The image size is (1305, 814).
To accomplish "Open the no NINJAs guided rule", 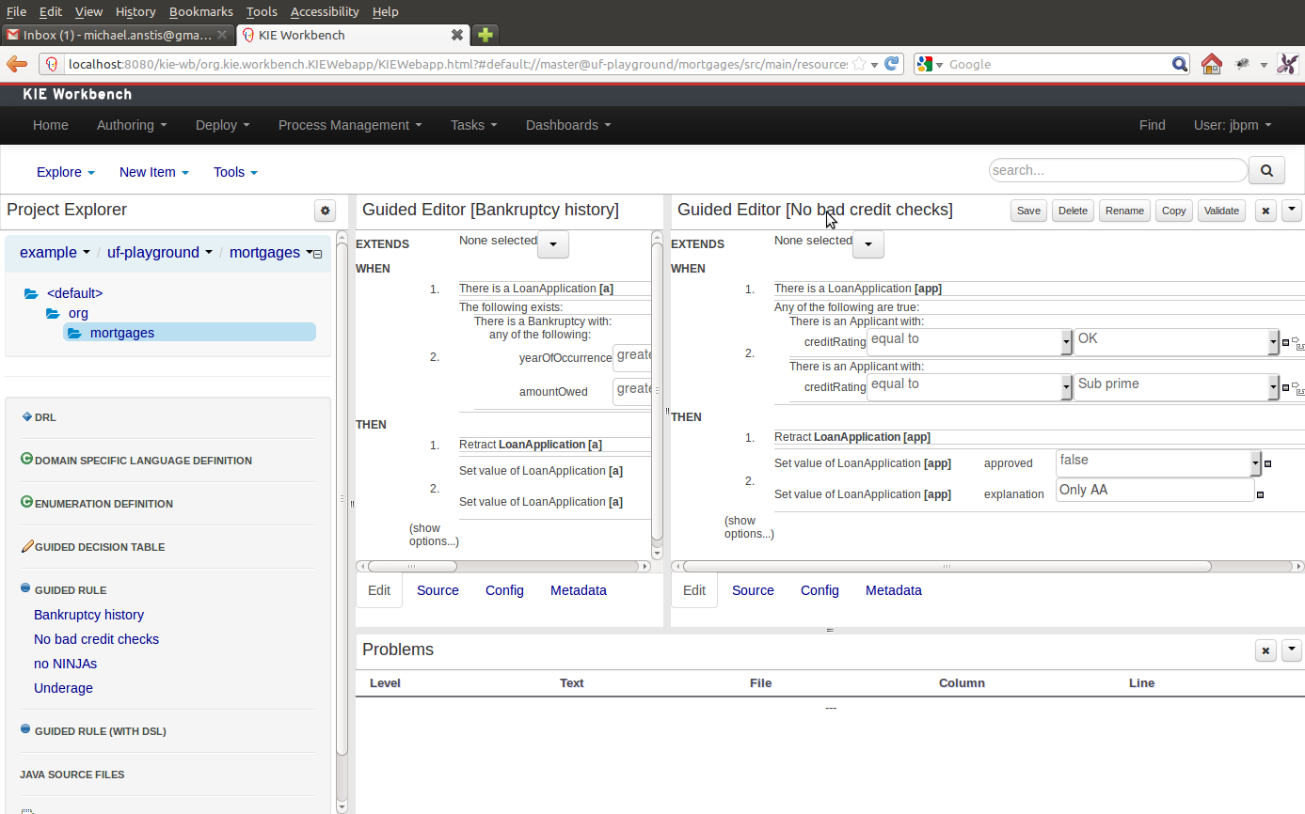I will click(65, 664).
